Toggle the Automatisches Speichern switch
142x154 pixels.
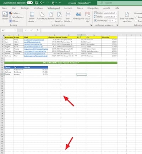click(29, 3)
